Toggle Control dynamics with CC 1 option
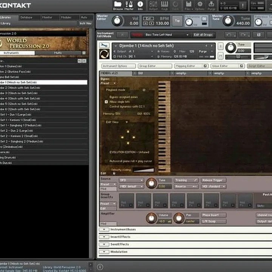The width and height of the screenshot is (272, 272). click(x=127, y=107)
